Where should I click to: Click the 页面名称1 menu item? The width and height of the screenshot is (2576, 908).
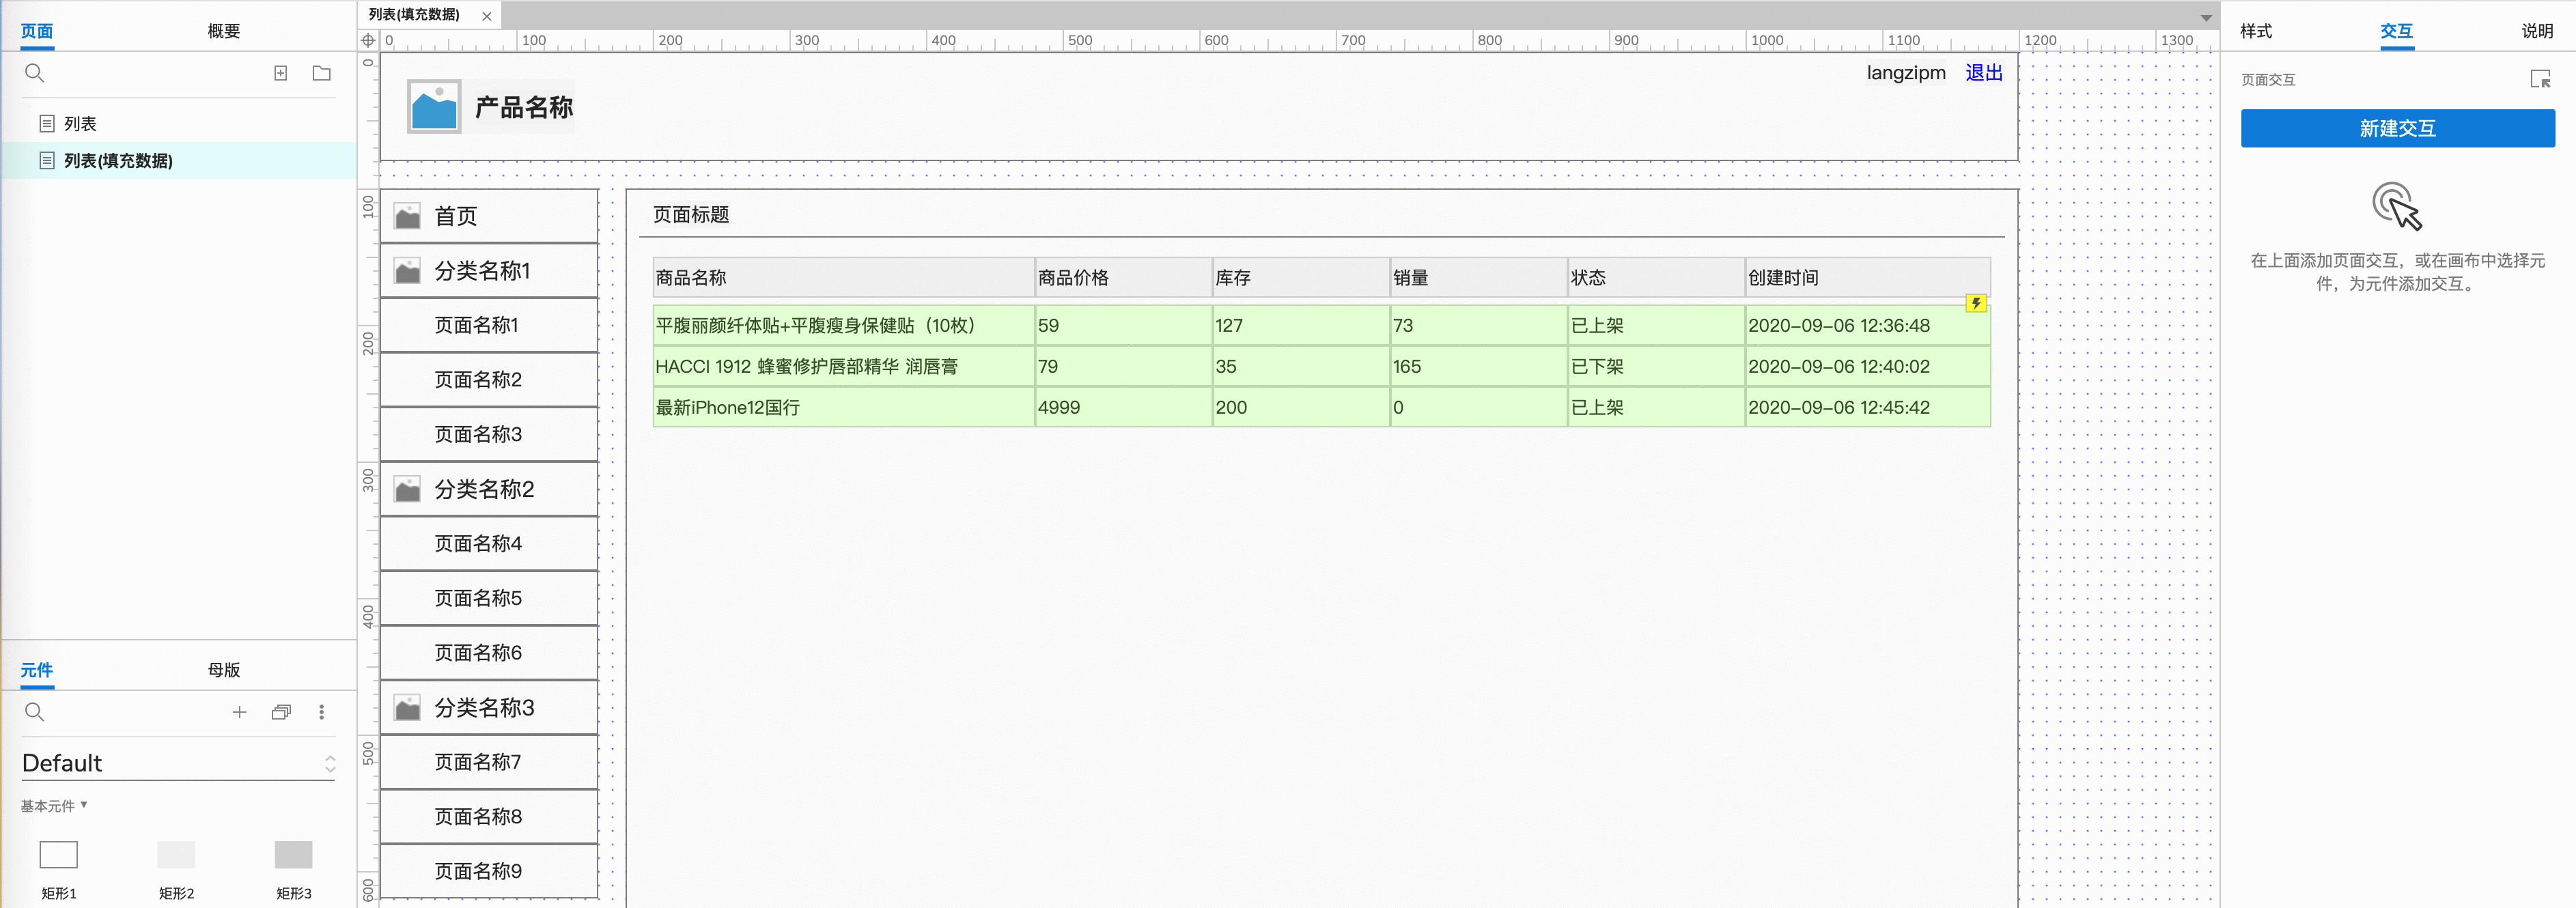pyautogui.click(x=489, y=325)
